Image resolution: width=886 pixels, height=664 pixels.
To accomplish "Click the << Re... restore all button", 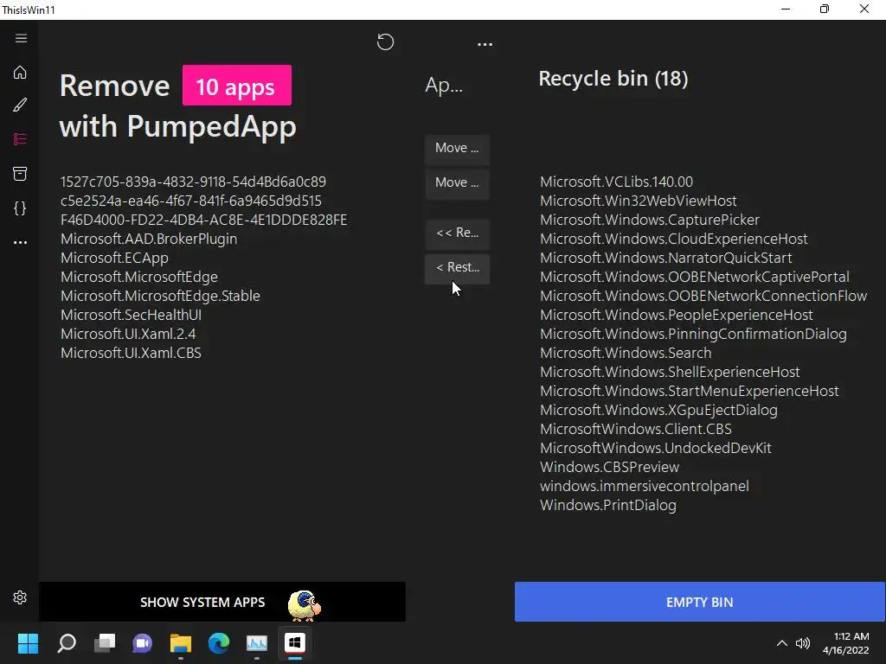I will coord(457,233).
